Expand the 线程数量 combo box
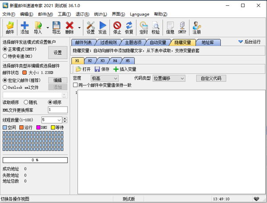The height and width of the screenshot is (203, 267). coord(59,120)
